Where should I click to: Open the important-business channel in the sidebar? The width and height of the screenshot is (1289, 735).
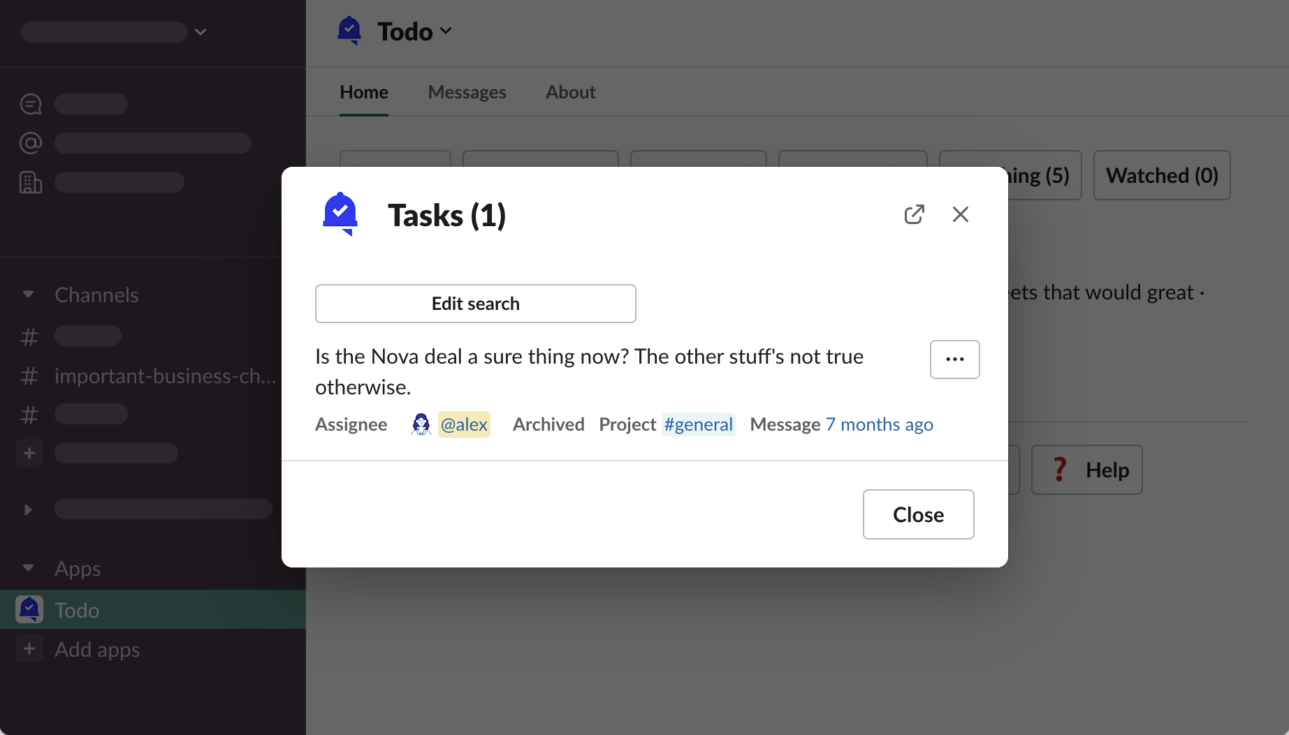(165, 376)
